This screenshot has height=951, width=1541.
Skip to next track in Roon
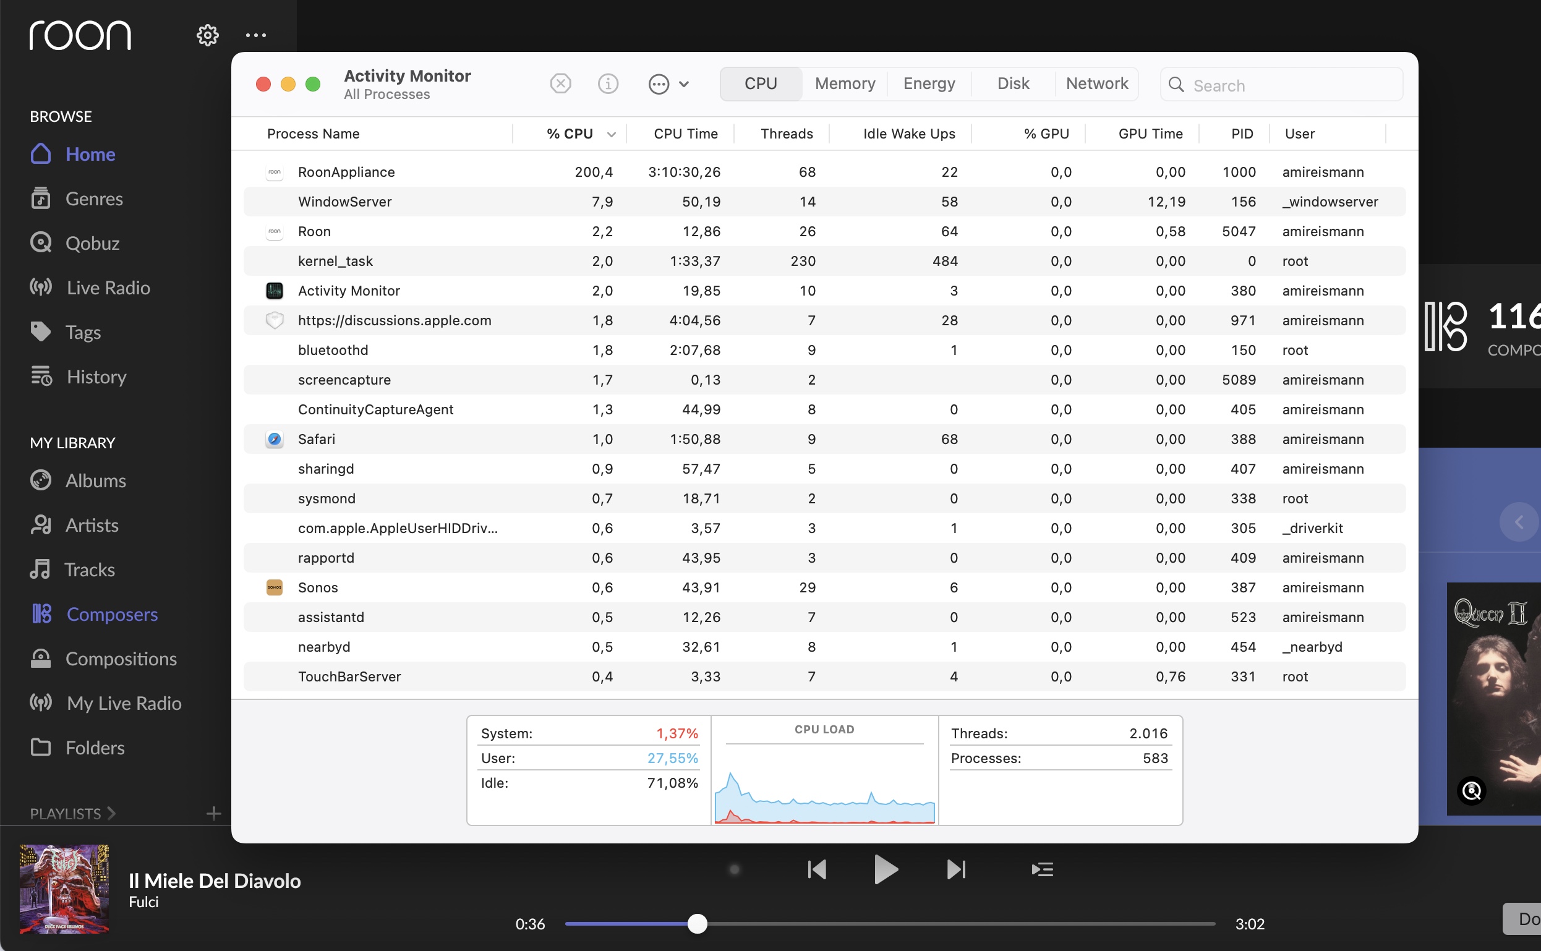pyautogui.click(x=956, y=869)
